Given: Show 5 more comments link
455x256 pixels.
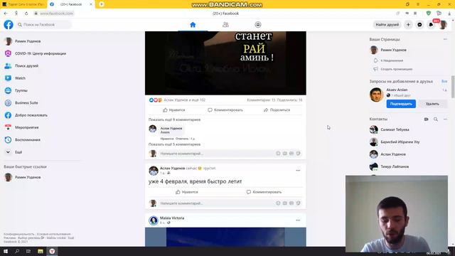Looking at the screenshot, I should tap(174, 144).
